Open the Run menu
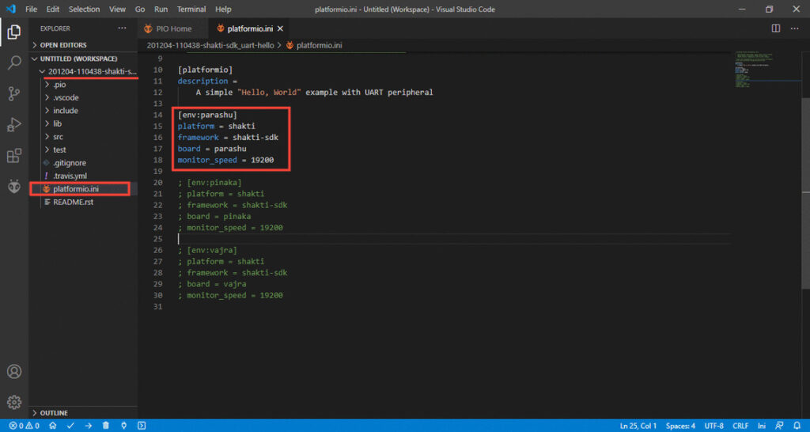The height and width of the screenshot is (432, 810). pyautogui.click(x=161, y=9)
